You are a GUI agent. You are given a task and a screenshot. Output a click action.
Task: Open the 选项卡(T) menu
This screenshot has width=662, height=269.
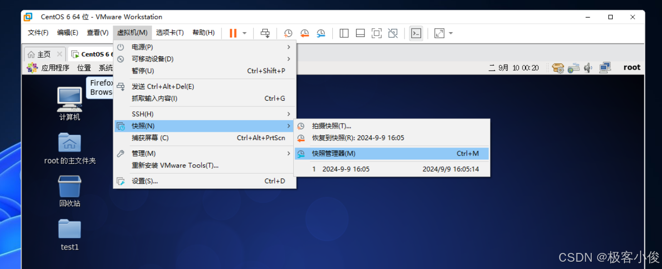point(170,33)
